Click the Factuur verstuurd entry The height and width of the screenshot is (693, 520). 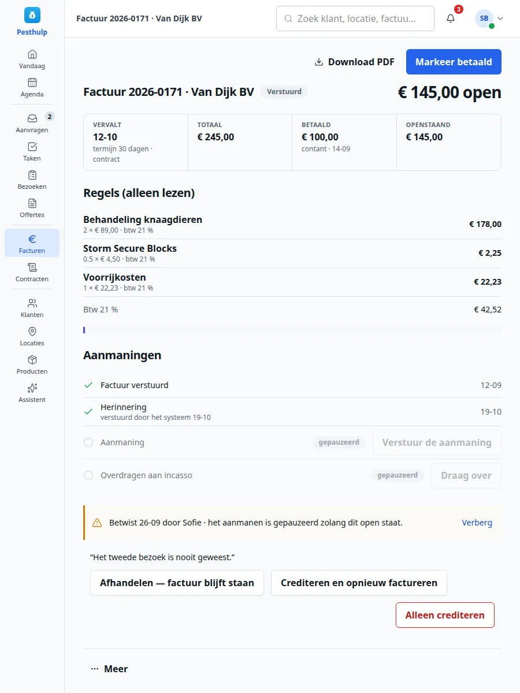(292, 385)
